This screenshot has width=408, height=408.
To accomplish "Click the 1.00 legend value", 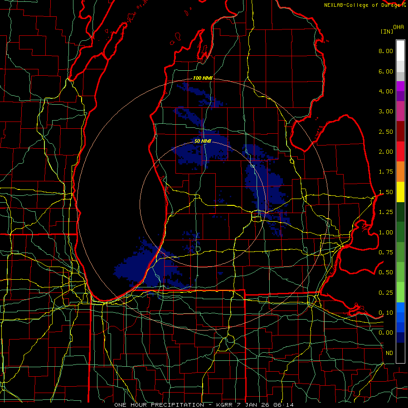I will click(x=386, y=233).
